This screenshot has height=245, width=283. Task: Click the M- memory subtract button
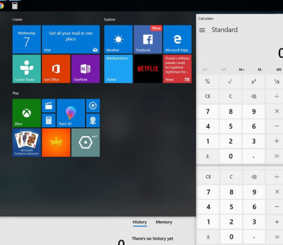[260, 69]
